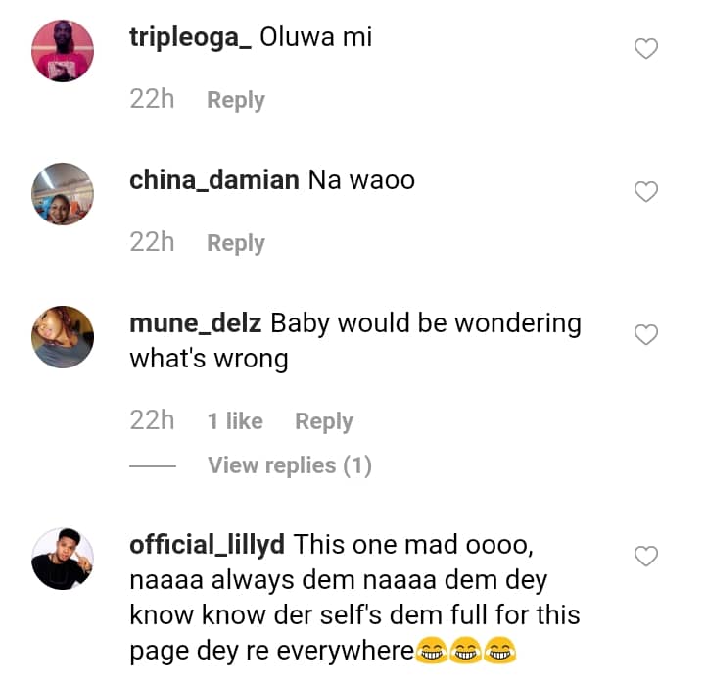Image resolution: width=705 pixels, height=684 pixels.
Task: Tap official_lillyd's avatar image
Action: [63, 559]
